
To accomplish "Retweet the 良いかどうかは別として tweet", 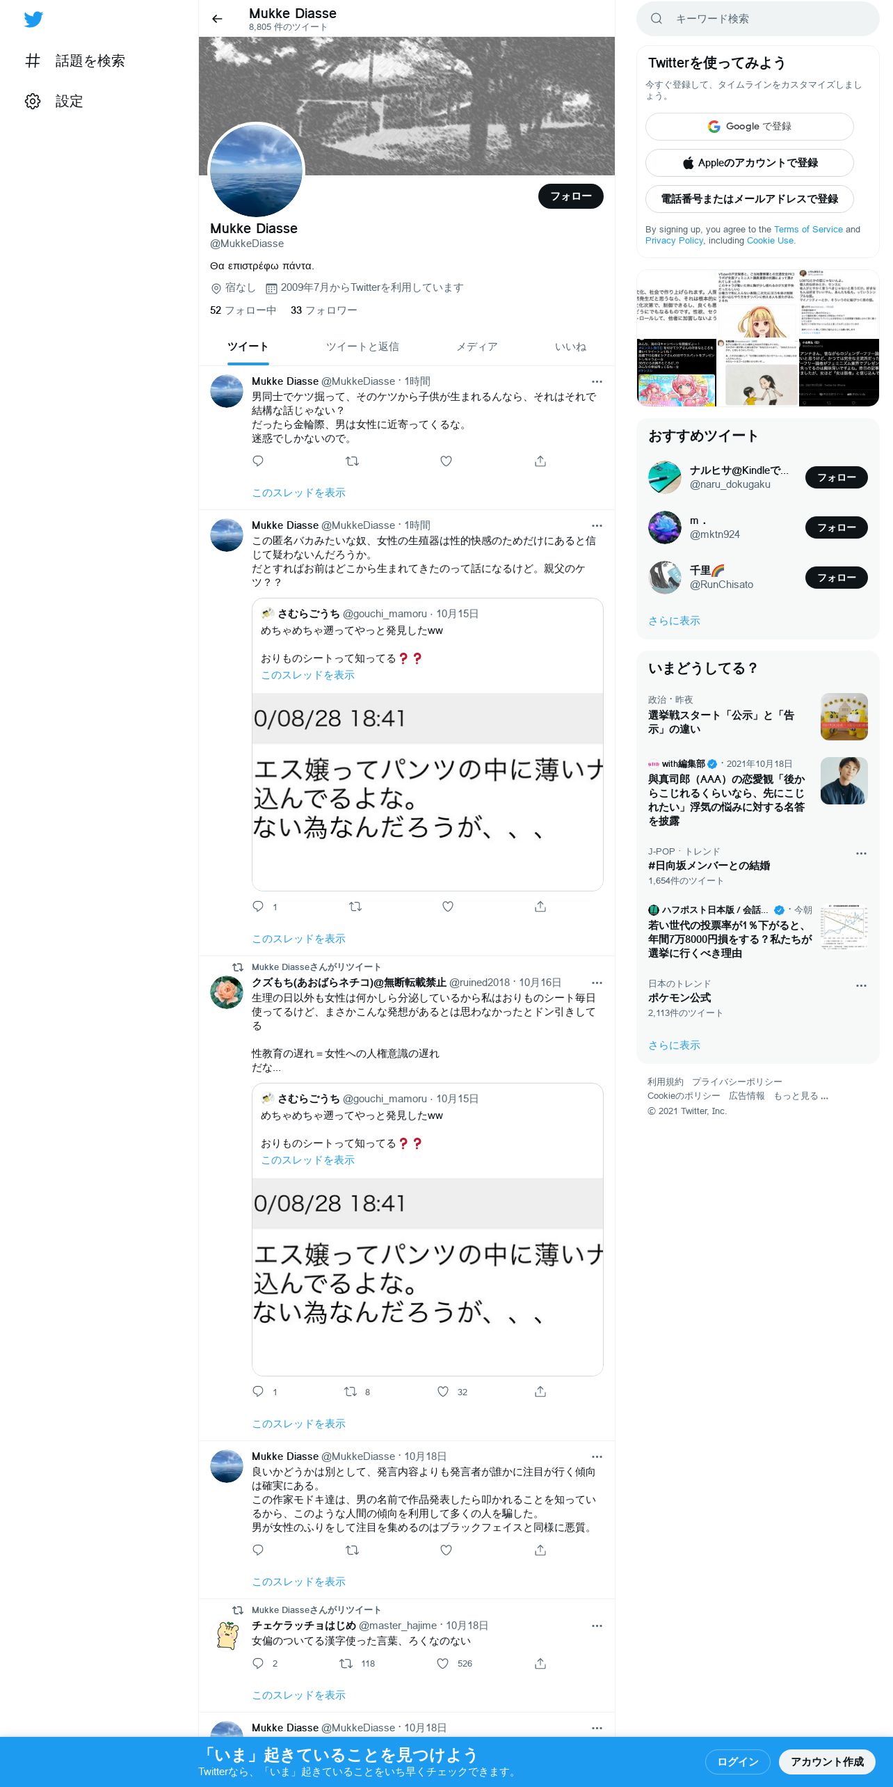I will coord(353,1550).
